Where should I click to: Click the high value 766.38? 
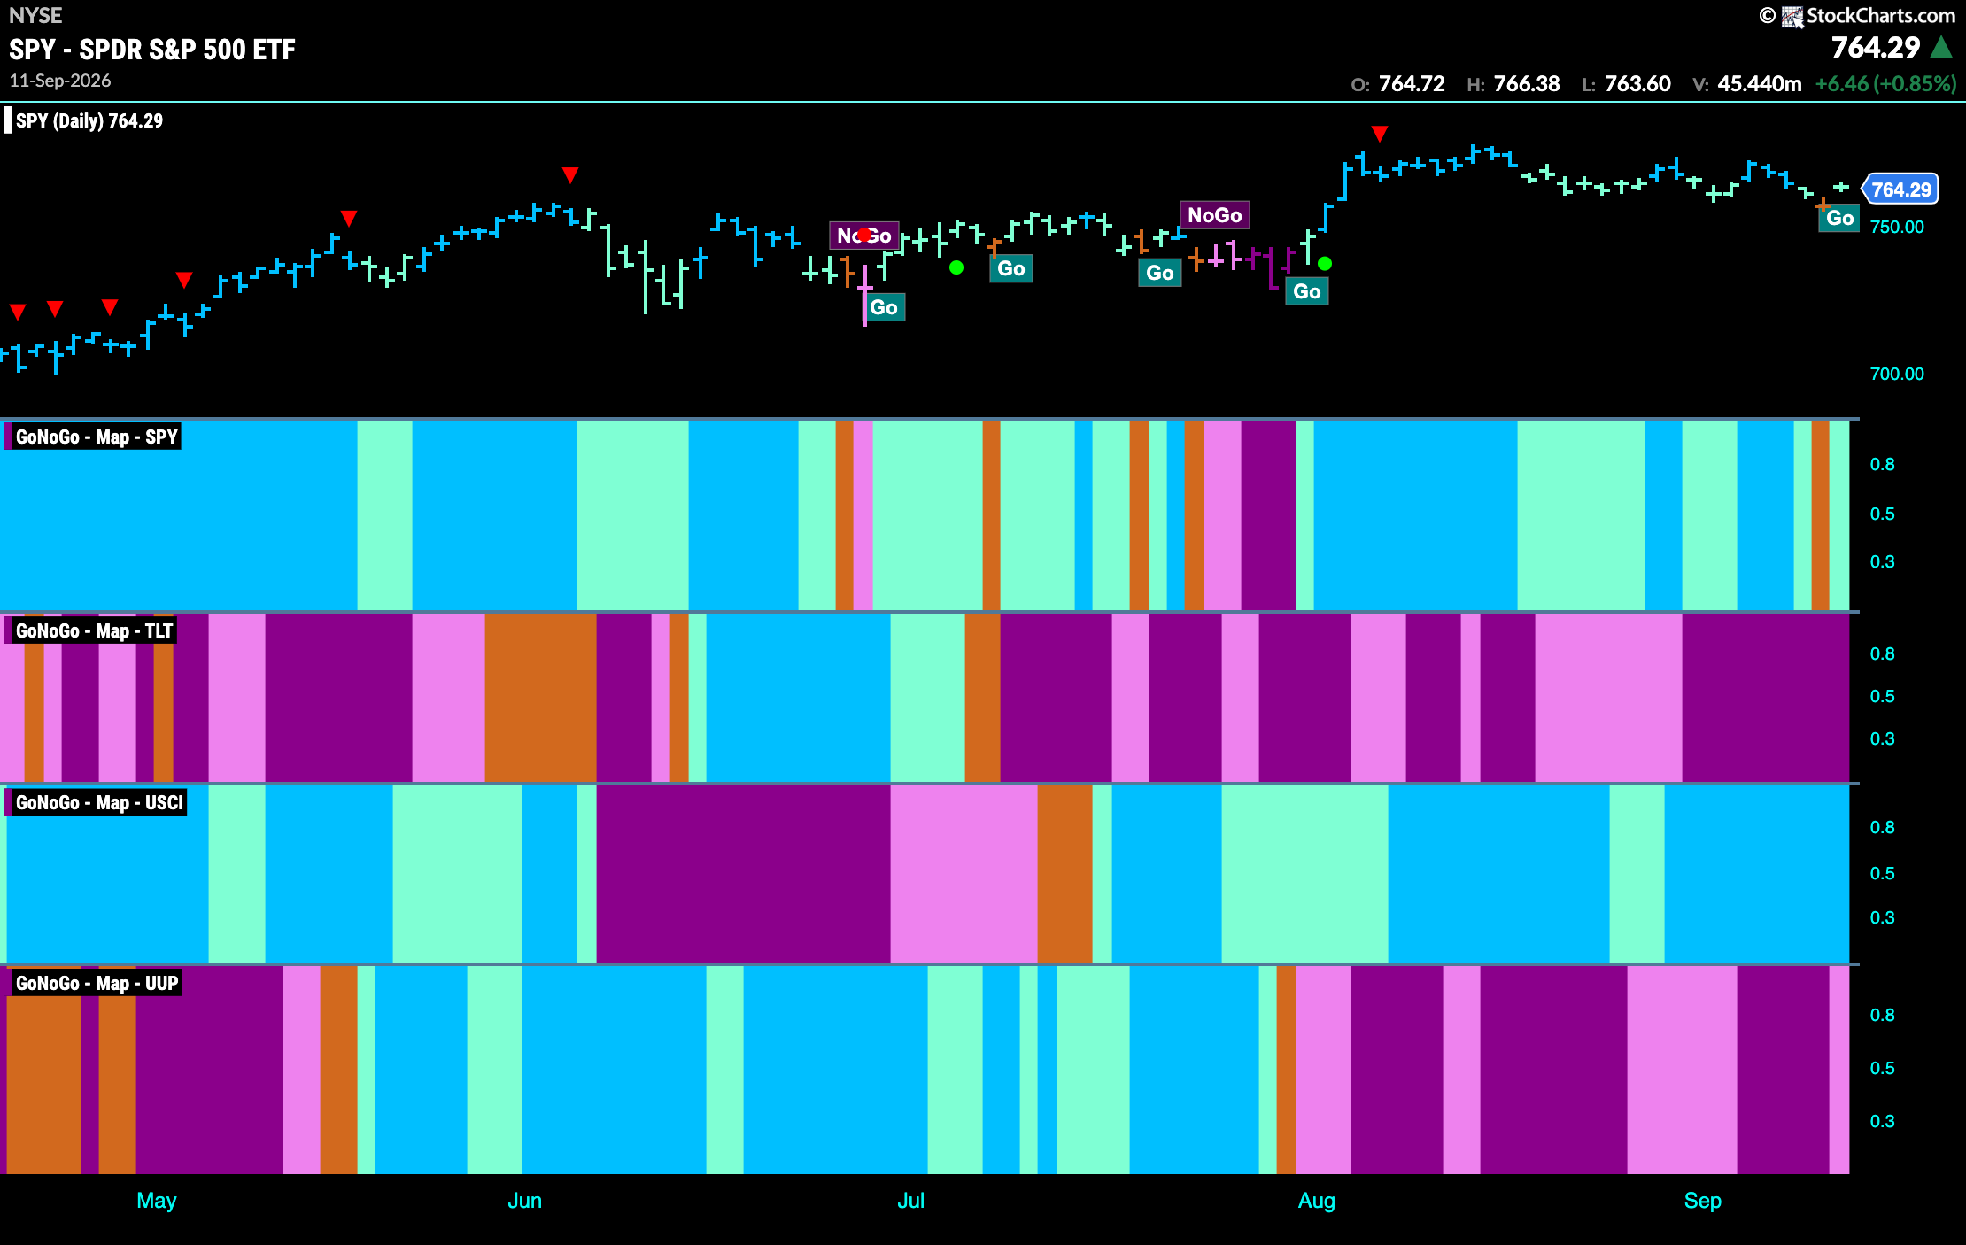point(1527,84)
